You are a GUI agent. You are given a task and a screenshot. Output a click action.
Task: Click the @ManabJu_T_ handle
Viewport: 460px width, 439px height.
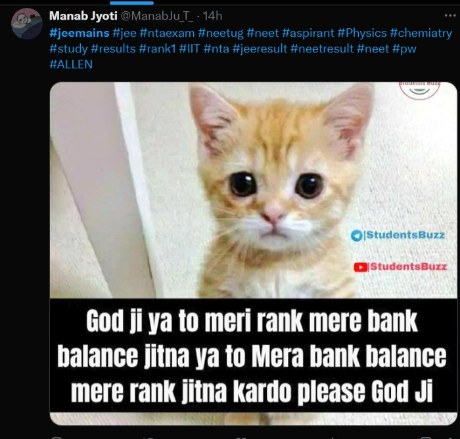point(156,16)
